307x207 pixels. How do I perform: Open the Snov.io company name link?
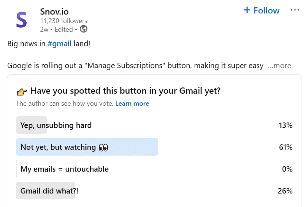[55, 11]
